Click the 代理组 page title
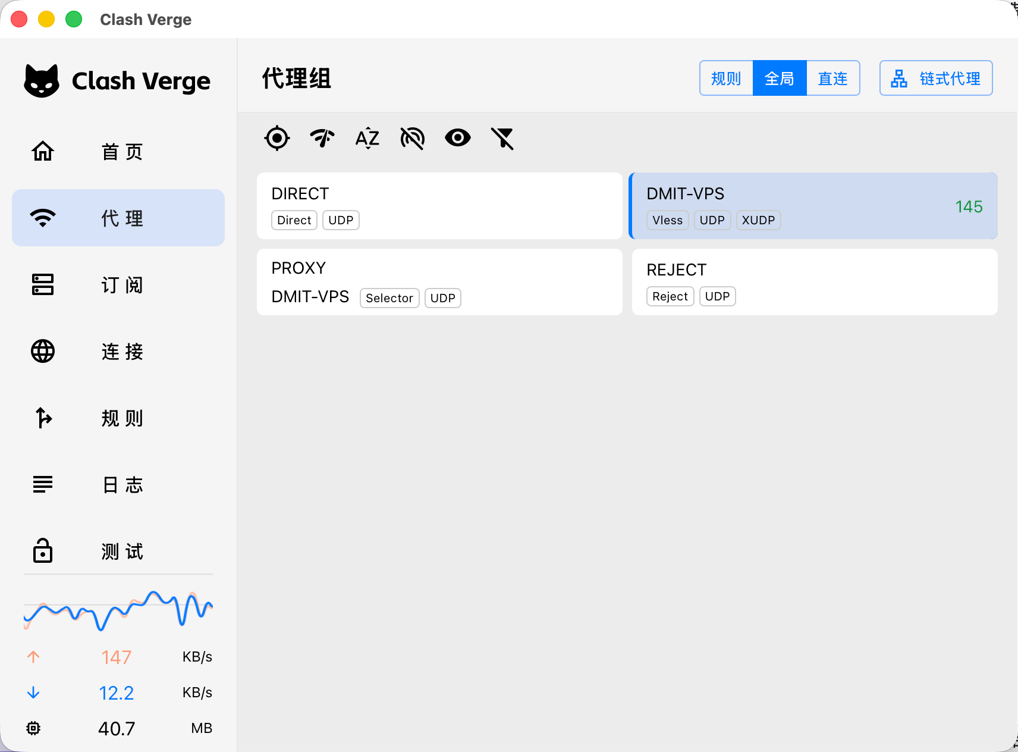 click(x=296, y=79)
